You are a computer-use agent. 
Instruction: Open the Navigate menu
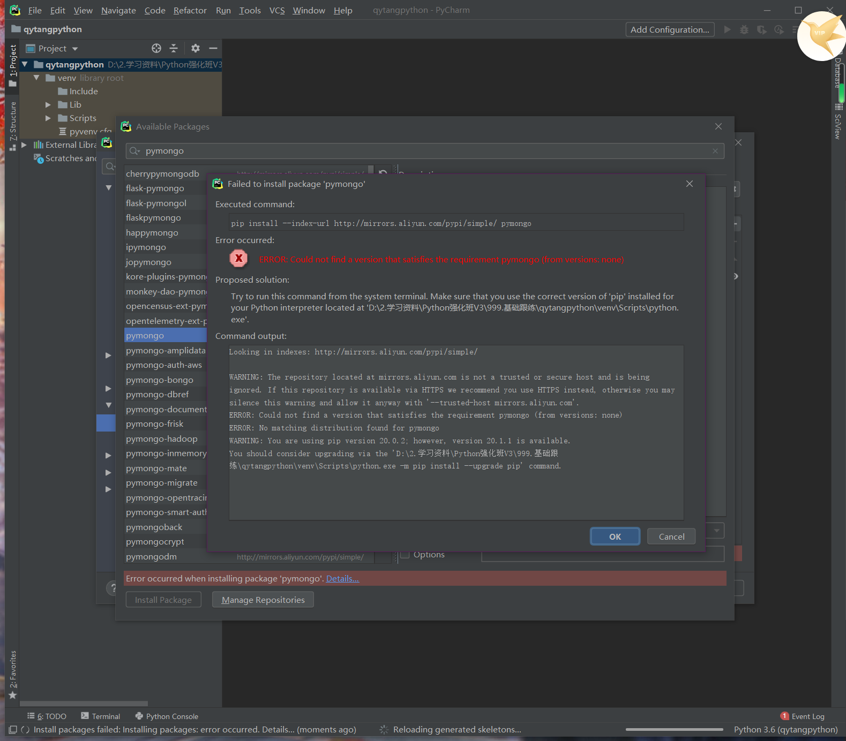tap(118, 10)
